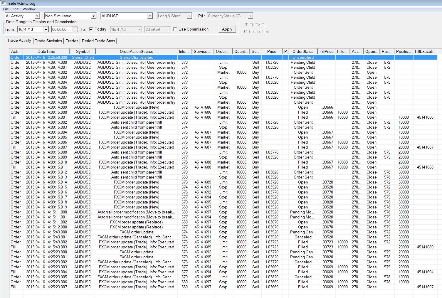
Task: Sort by the DateTime column header
Action: (x=46, y=51)
